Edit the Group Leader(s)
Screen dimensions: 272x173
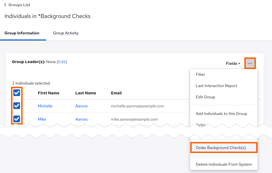point(62,62)
